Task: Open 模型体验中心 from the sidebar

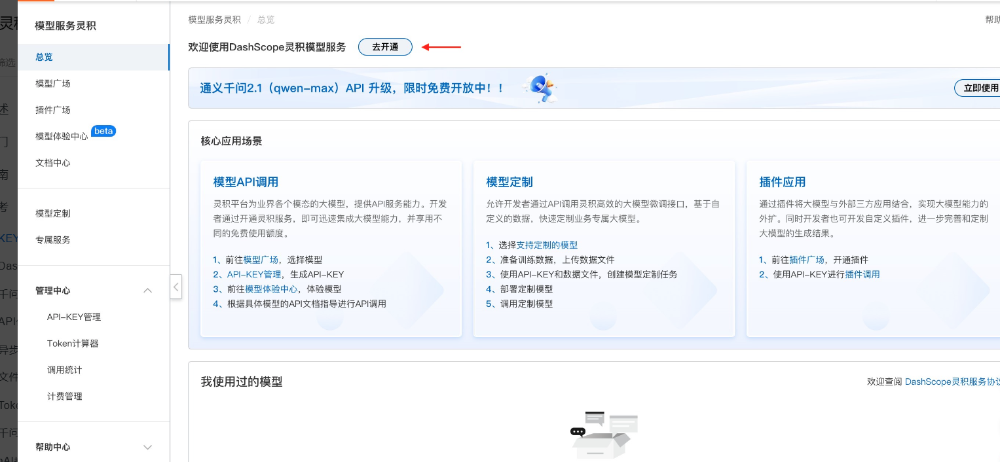Action: [x=60, y=135]
